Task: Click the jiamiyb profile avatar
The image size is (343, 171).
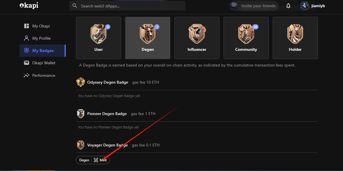Action: 305,6
